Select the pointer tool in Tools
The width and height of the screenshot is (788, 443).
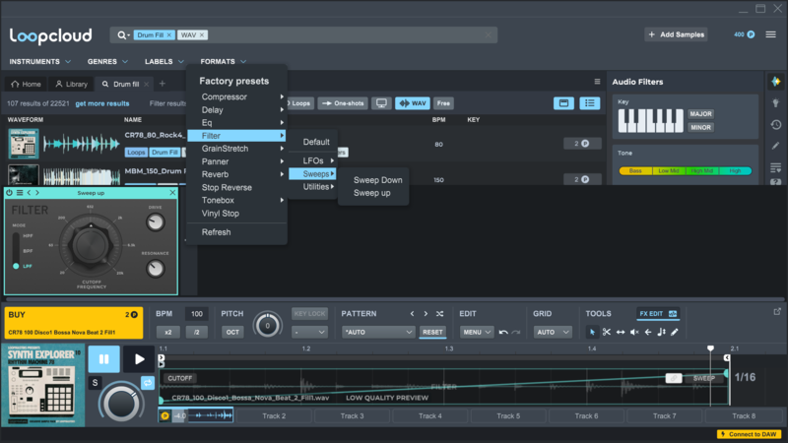593,332
